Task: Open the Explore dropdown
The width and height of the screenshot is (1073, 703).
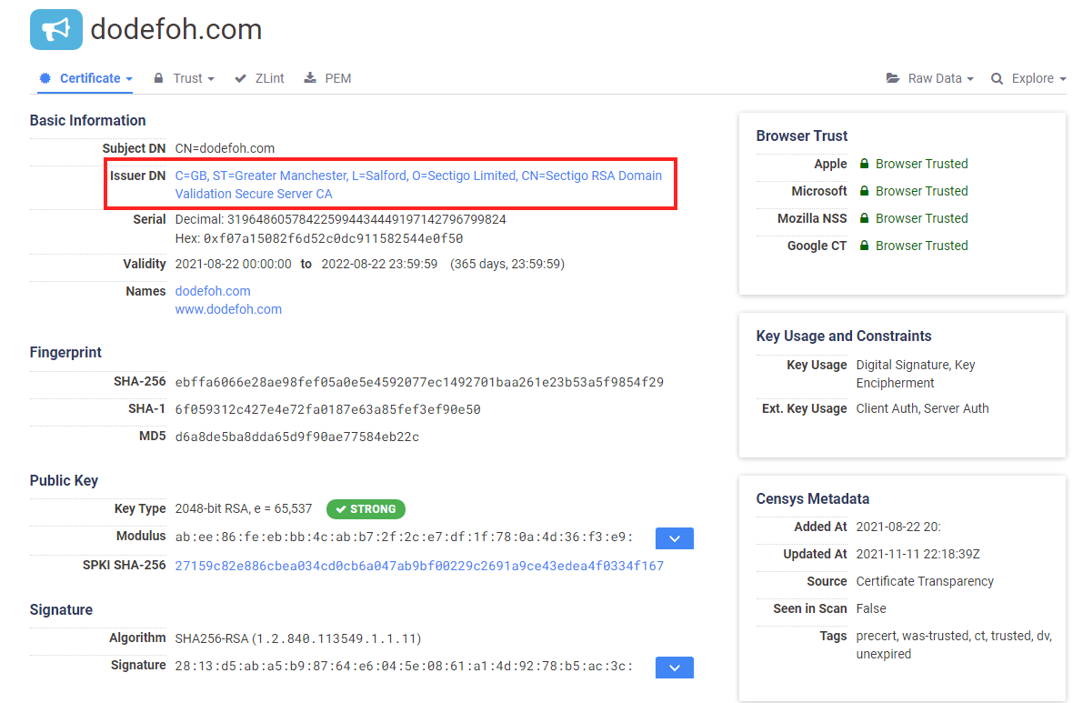Action: click(1028, 78)
